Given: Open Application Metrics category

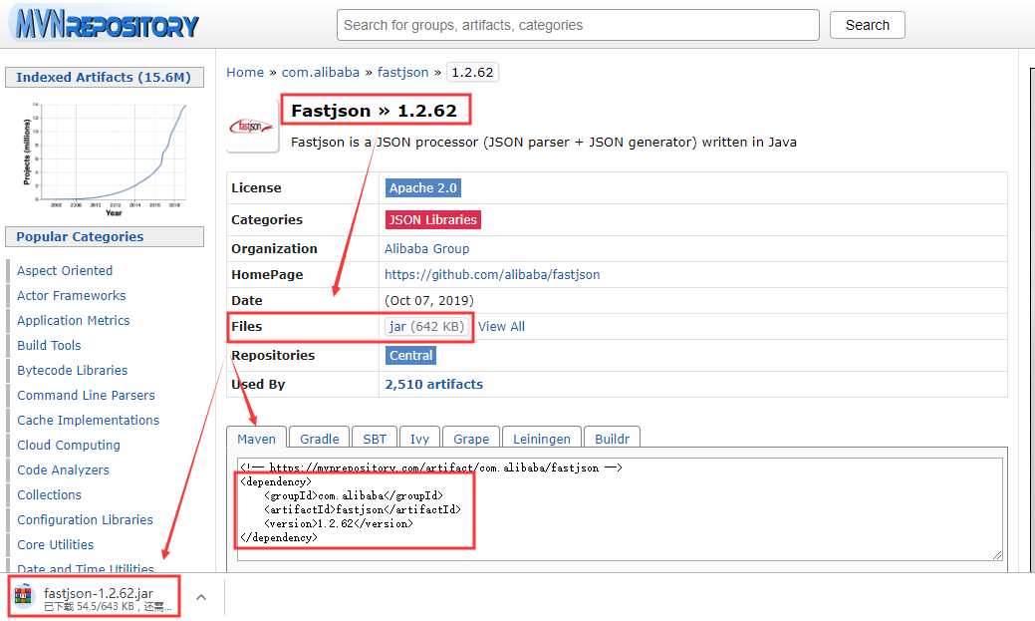Looking at the screenshot, I should (74, 320).
